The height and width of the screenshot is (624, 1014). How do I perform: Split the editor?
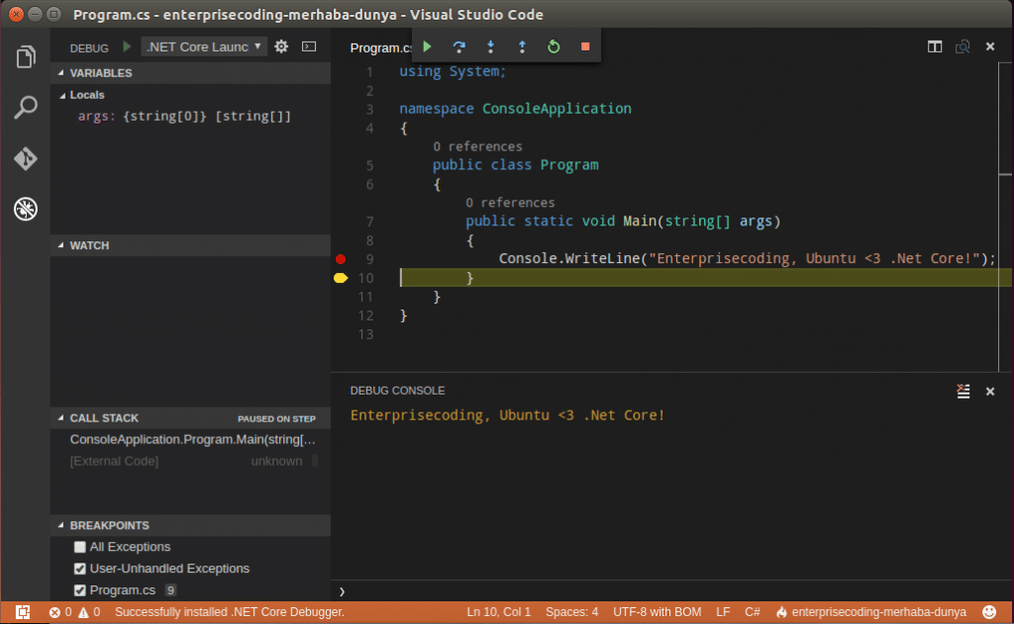pos(935,46)
